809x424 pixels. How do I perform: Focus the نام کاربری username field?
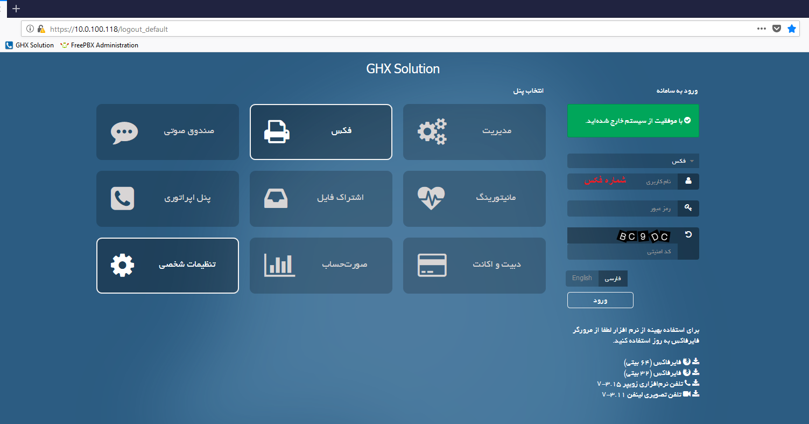coord(623,182)
